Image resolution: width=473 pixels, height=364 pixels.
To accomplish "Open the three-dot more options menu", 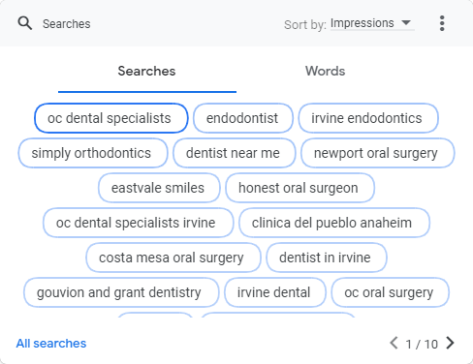I will [x=442, y=23].
